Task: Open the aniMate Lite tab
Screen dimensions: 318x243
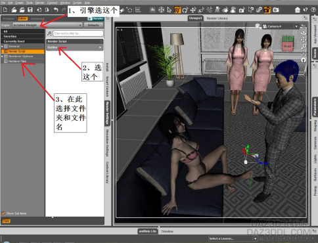Action: pos(147,231)
